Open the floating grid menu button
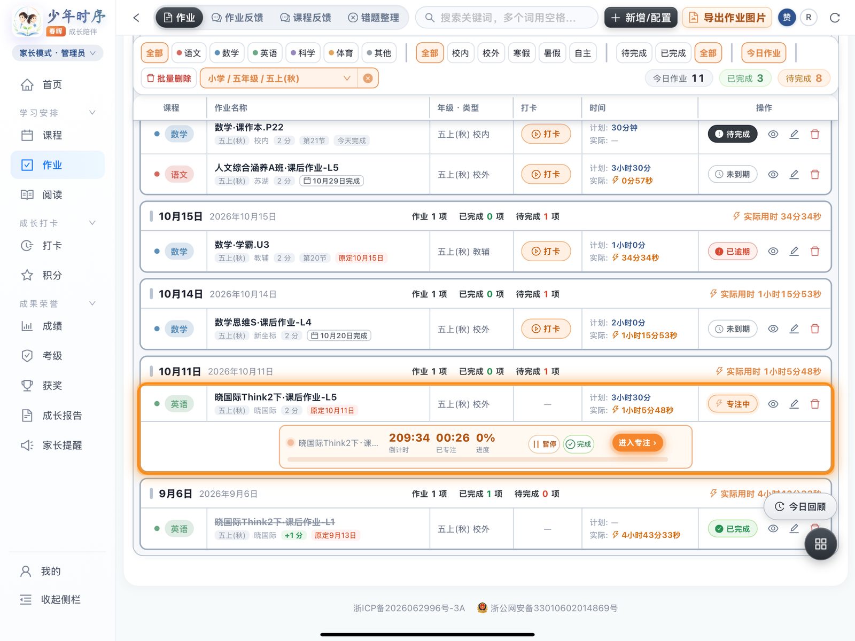The width and height of the screenshot is (855, 641). click(821, 544)
